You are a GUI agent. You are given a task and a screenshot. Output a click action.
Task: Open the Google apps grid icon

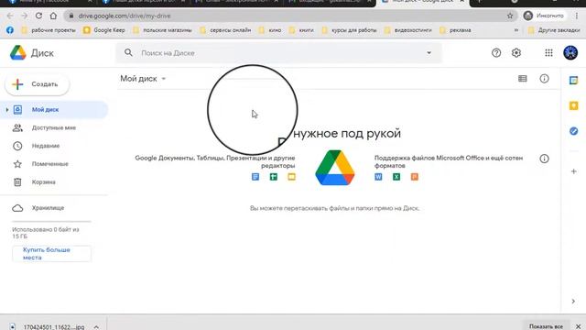(548, 53)
